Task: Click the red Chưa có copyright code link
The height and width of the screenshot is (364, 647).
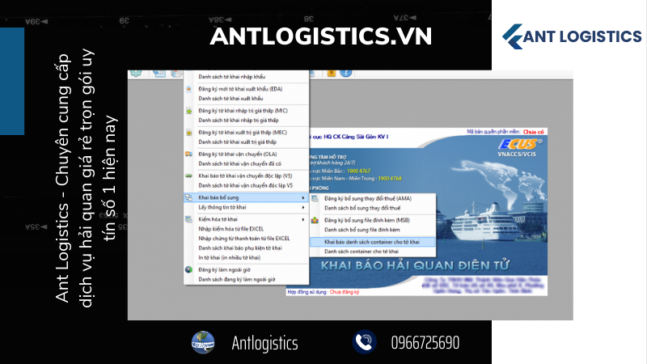Action: click(534, 130)
